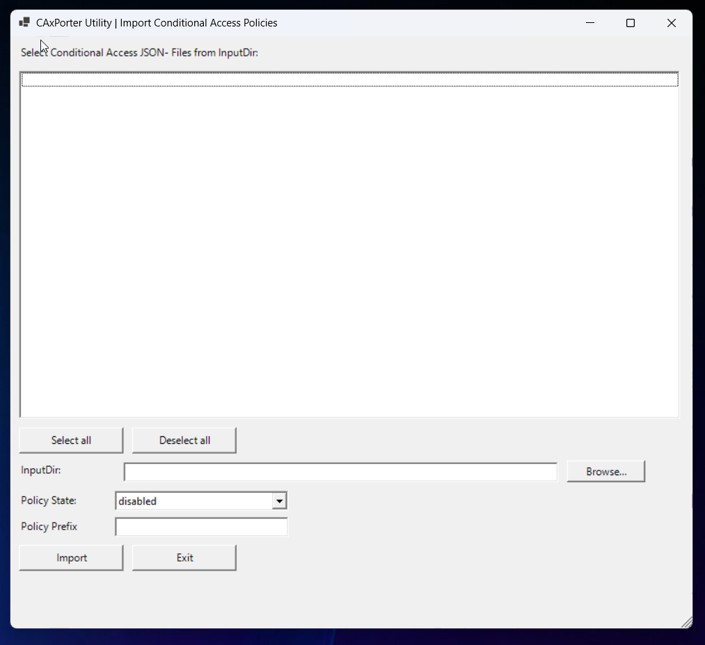Click the 'Policy Prefix' label
The image size is (705, 645).
click(49, 527)
